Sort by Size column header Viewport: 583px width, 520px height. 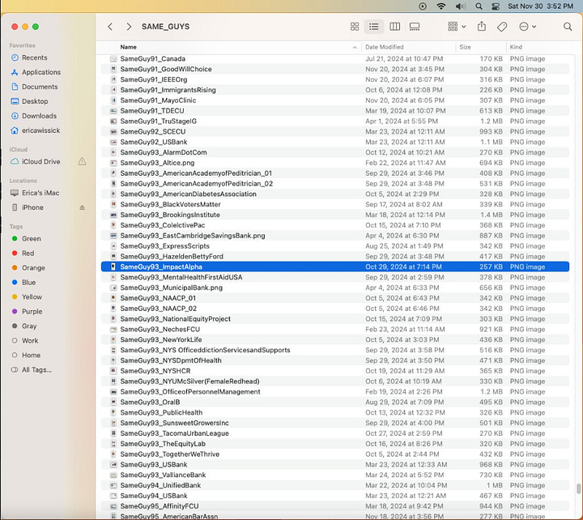click(465, 47)
